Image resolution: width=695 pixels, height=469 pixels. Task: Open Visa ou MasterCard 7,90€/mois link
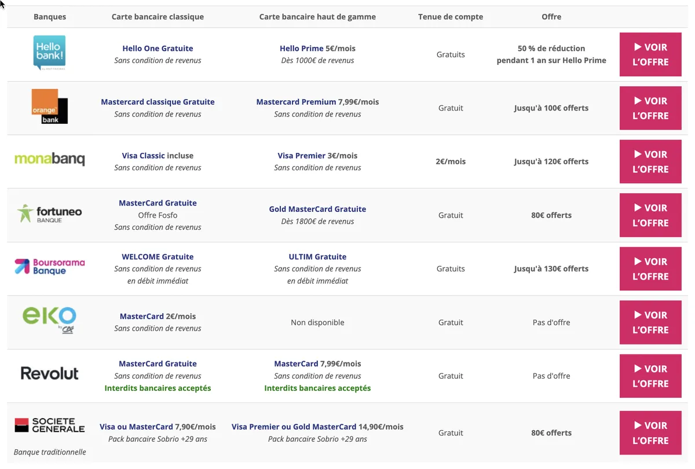point(158,427)
